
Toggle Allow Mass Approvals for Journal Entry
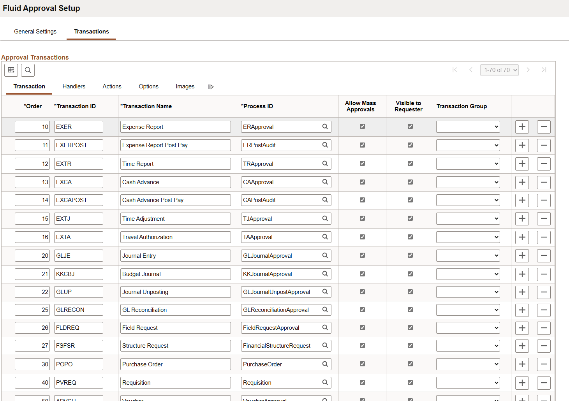click(362, 255)
